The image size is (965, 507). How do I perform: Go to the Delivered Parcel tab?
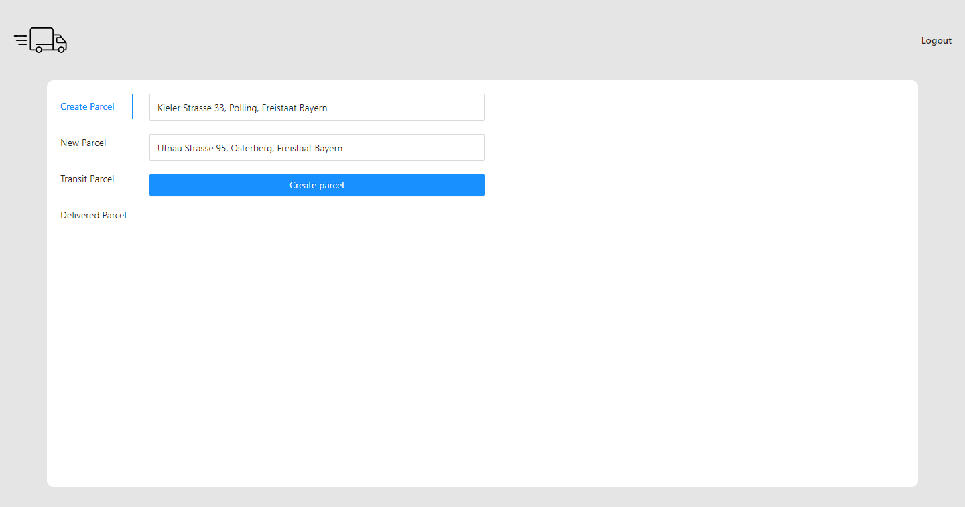point(93,215)
